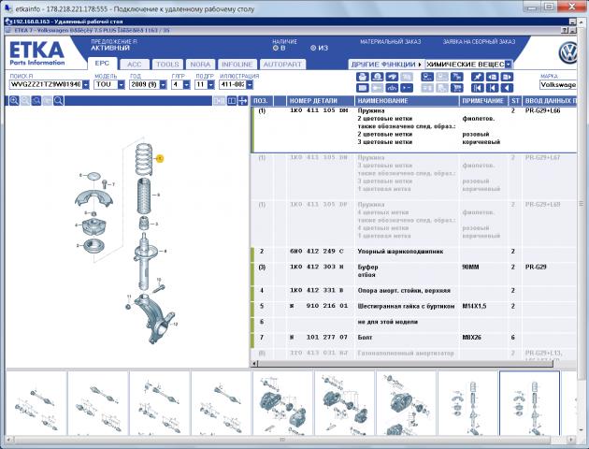Open the ПОДГР dropdown showing 11
The width and height of the screenshot is (589, 449).
(210, 84)
